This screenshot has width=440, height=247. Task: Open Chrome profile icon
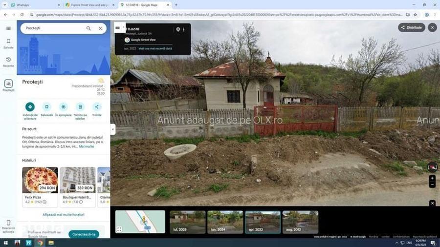coord(426,15)
